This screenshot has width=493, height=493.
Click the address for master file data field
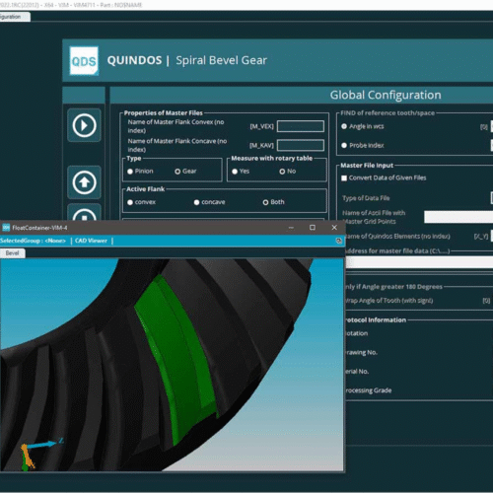pyautogui.click(x=419, y=262)
